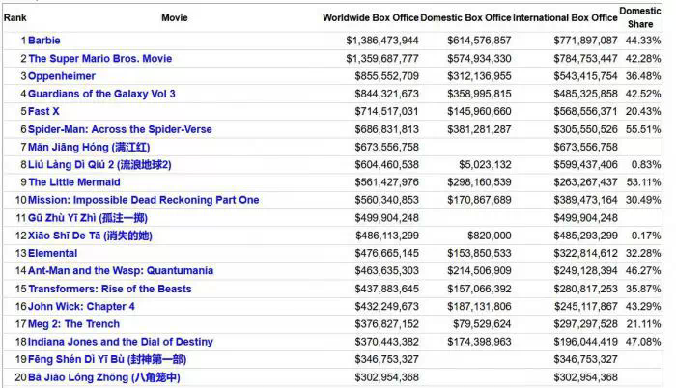Open the Barbie movie link

pos(44,41)
